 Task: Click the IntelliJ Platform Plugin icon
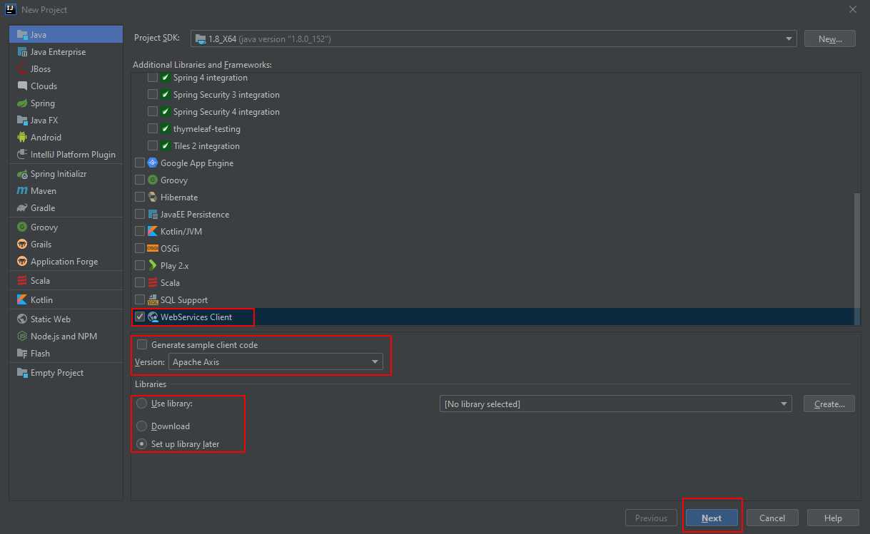22,154
